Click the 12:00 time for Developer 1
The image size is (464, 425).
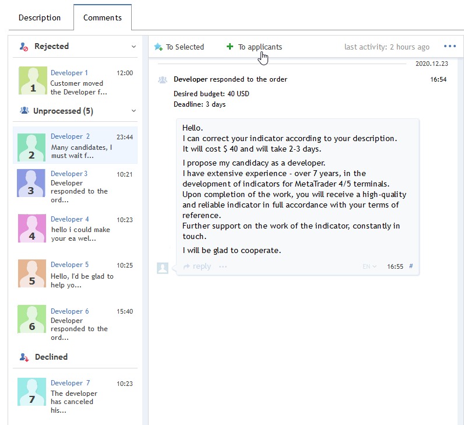click(x=125, y=73)
